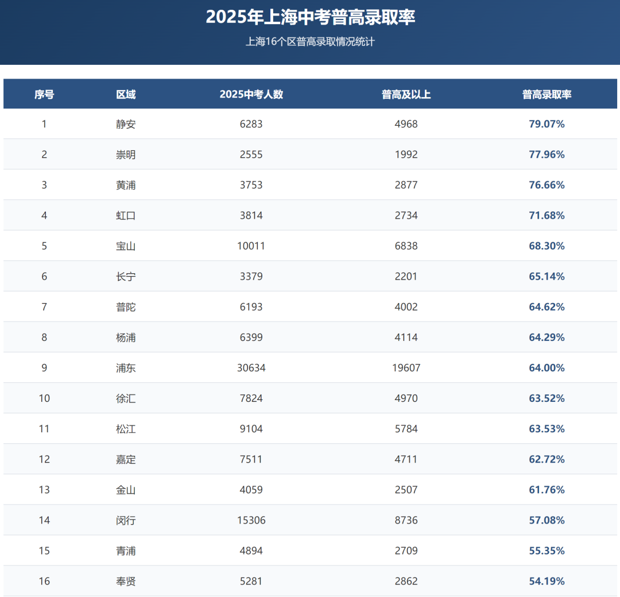Select the 闵行 district name
Image resolution: width=620 pixels, height=597 pixels.
pos(126,521)
